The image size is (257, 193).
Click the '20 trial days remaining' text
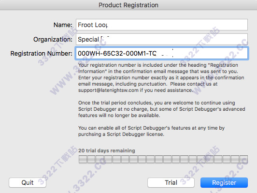pos(107,150)
